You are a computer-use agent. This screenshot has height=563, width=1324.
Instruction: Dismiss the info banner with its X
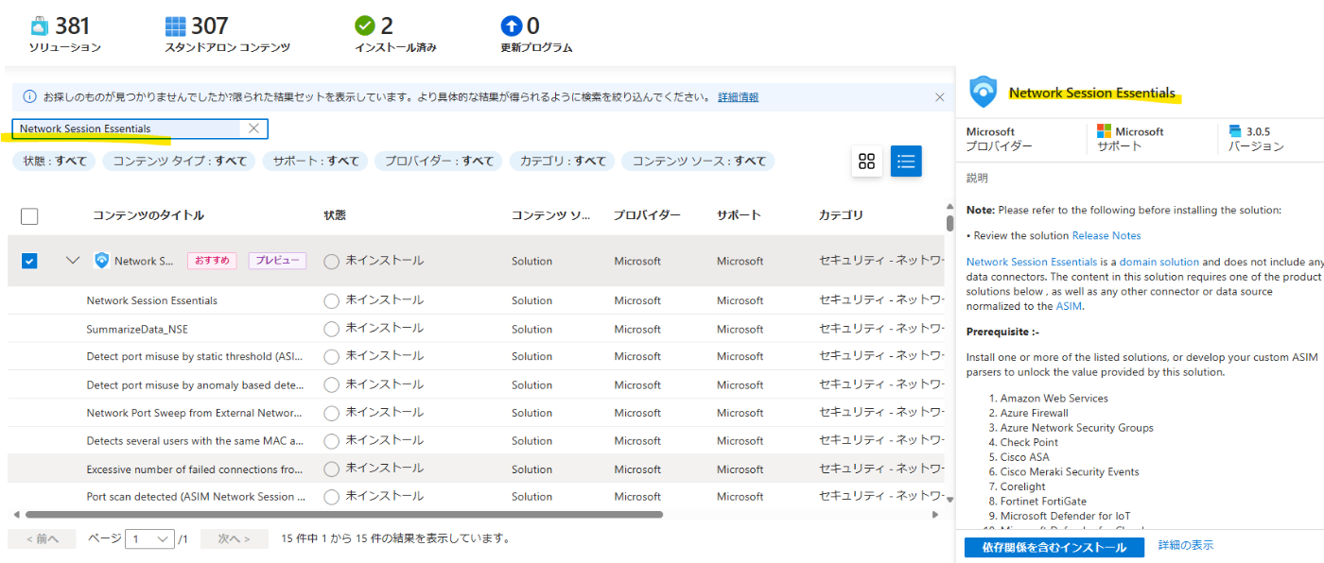pyautogui.click(x=939, y=96)
